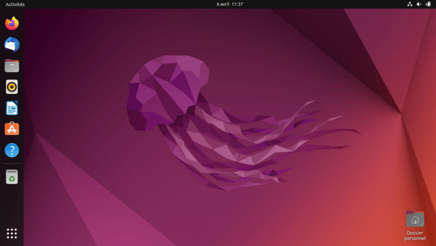Open the Files manager in dock
436x246 pixels.
pos(11,66)
